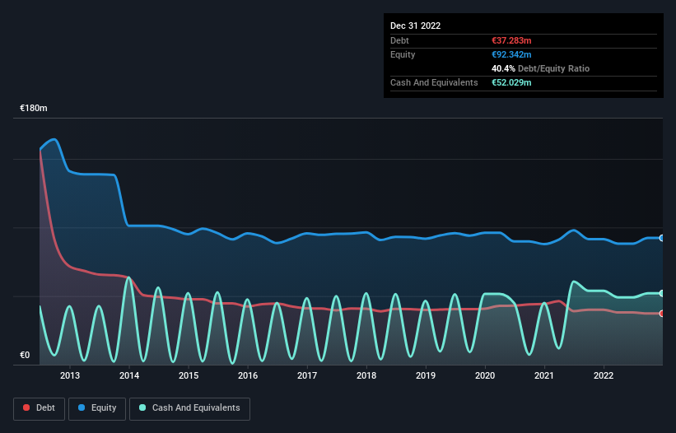The height and width of the screenshot is (433, 676).
Task: Click the red Debt legend dot
Action: 26,407
